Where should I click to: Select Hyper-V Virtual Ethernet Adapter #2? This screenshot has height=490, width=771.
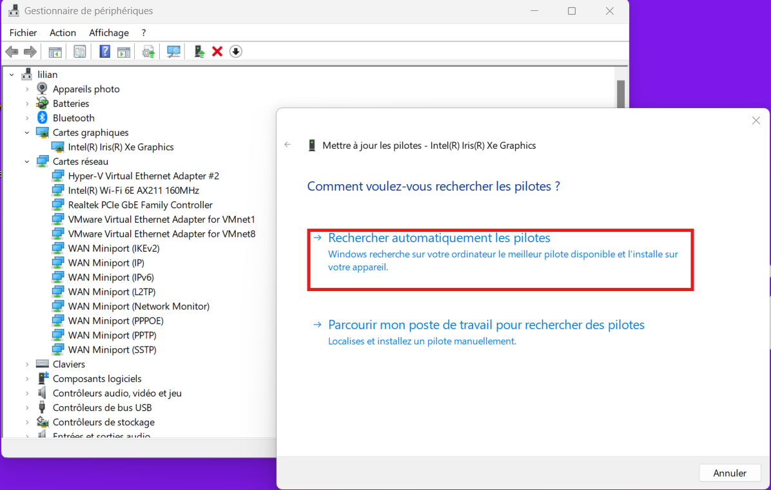pyautogui.click(x=144, y=176)
